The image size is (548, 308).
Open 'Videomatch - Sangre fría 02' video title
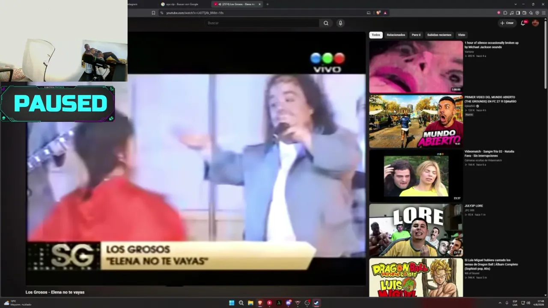click(489, 154)
